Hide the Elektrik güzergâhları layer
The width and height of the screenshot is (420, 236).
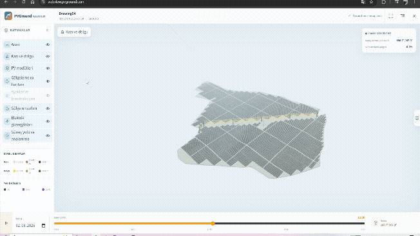(48, 121)
